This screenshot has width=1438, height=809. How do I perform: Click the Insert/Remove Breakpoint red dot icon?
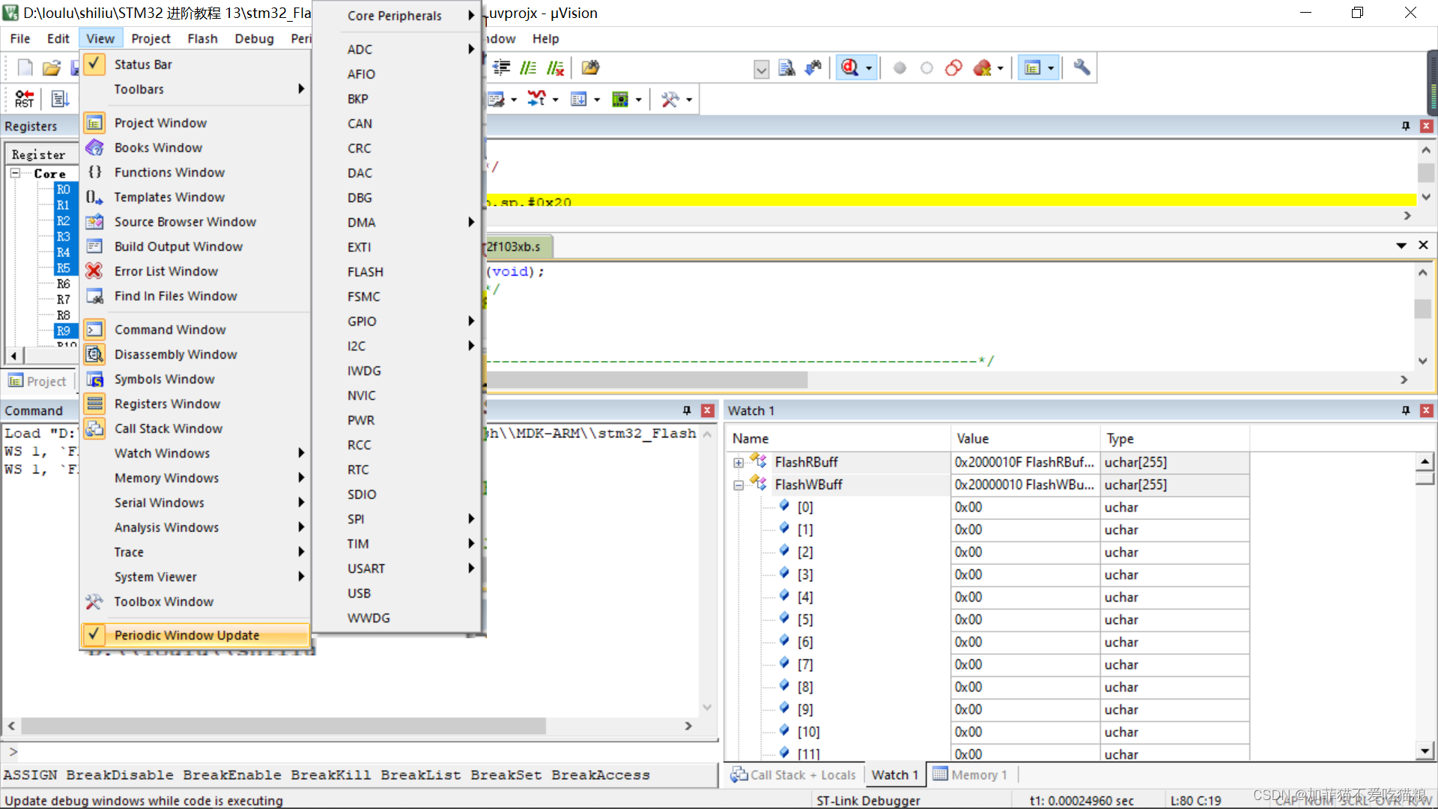[900, 68]
